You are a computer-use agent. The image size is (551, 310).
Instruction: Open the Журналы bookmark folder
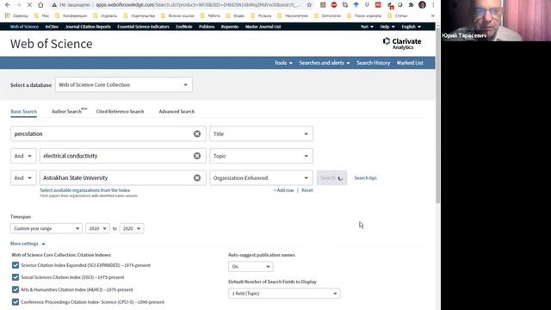pos(105,15)
